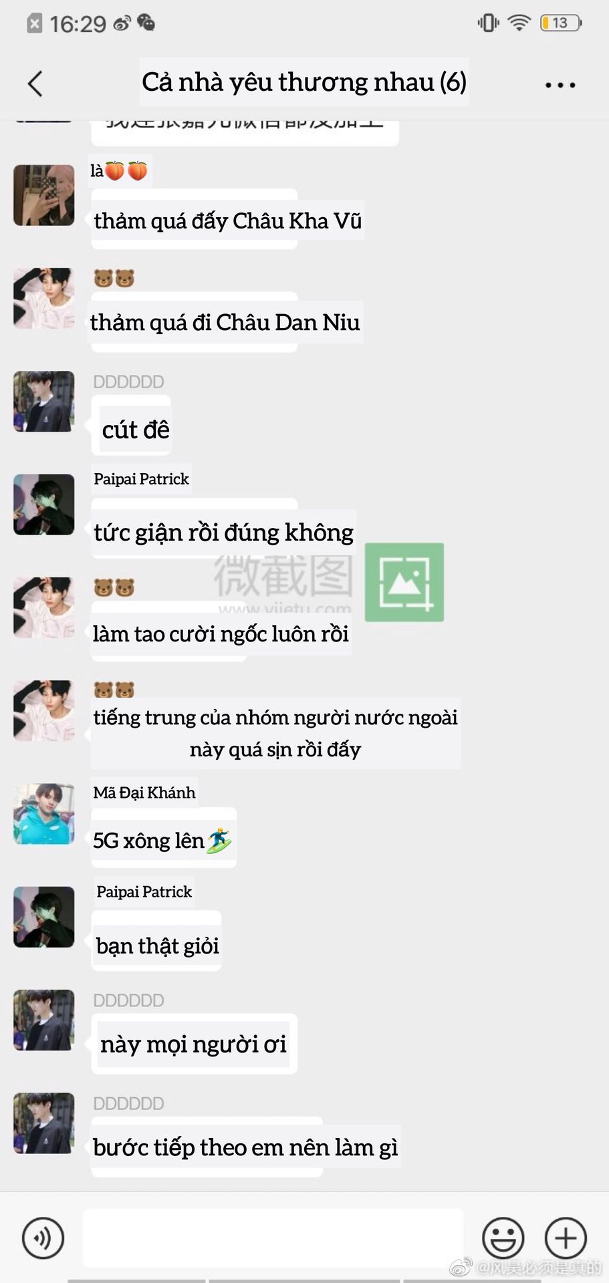Viewport: 609px width, 1283px height.
Task: Tap the voice message icon
Action: point(43,1238)
